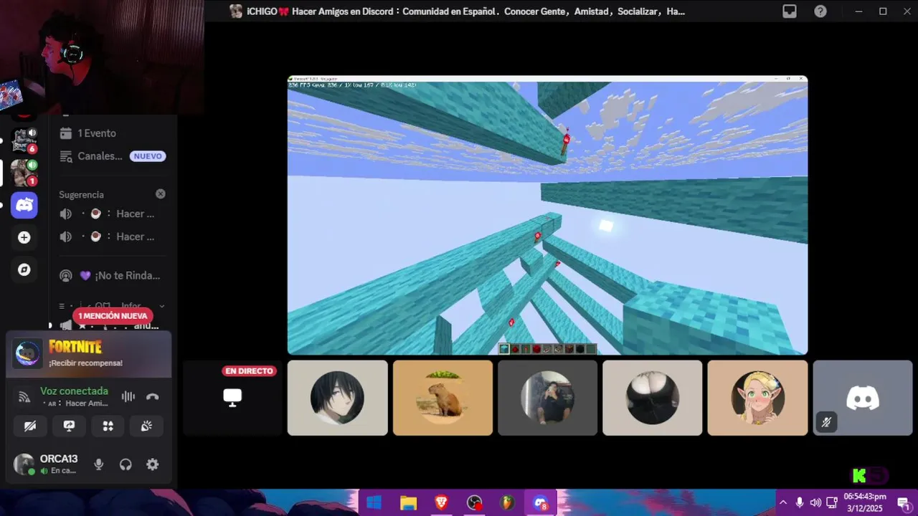Open Fortnite quest promo thumbnail

[28, 353]
